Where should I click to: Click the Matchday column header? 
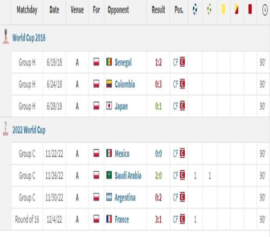pyautogui.click(x=27, y=10)
